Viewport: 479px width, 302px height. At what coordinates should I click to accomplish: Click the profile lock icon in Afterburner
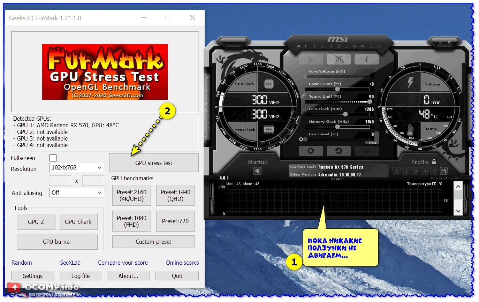pos(434,162)
